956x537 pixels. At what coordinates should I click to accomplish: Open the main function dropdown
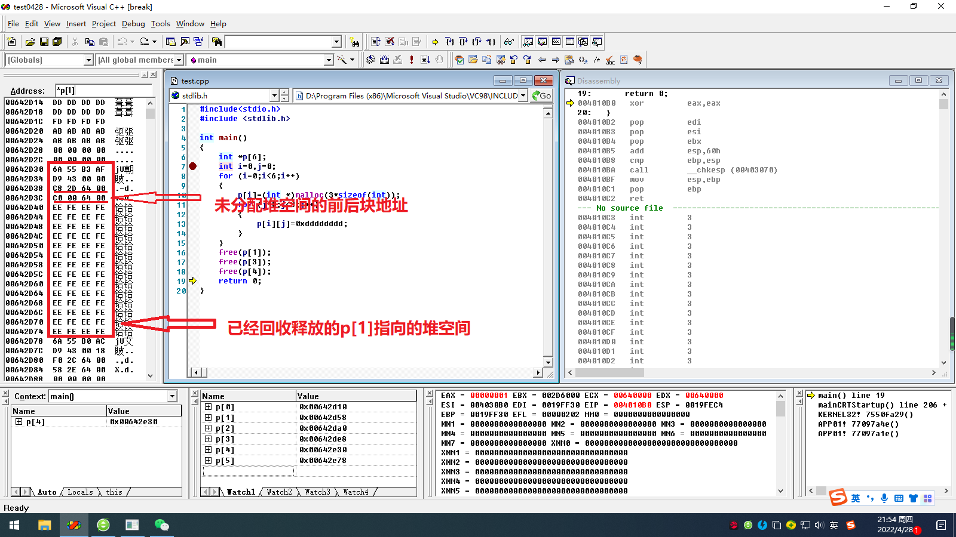pyautogui.click(x=329, y=60)
